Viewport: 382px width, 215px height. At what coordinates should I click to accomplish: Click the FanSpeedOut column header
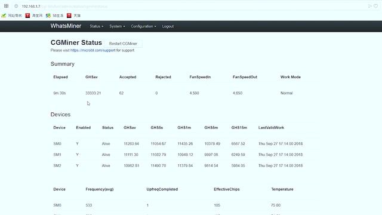coord(245,77)
